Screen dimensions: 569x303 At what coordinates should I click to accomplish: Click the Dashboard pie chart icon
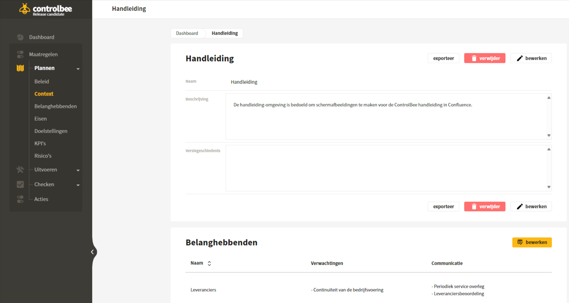[20, 37]
